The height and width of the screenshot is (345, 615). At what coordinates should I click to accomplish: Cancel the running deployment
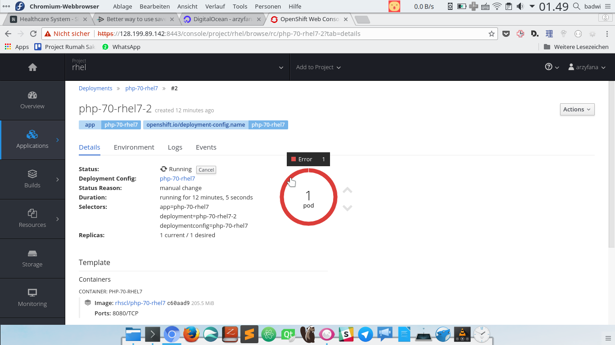coord(206,170)
